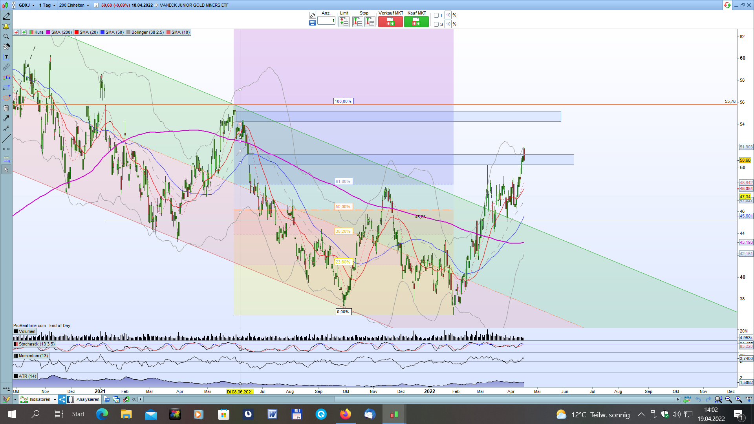Select the text annotation tool
The image size is (754, 424).
[6, 57]
